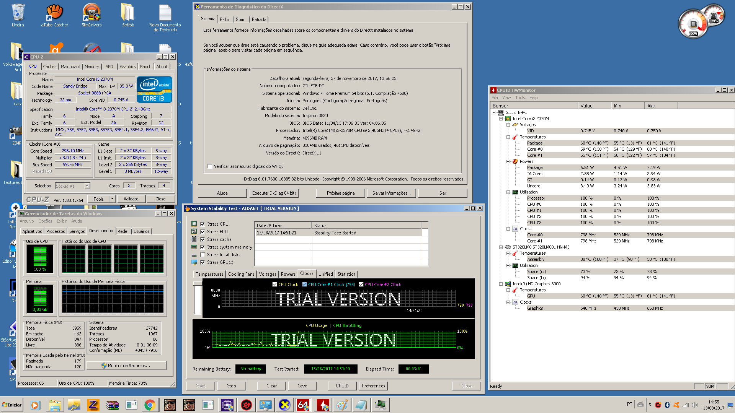Viewport: 735px width, 413px height.
Task: Uncheck Stress system memory in AIDA64
Action: 203,247
